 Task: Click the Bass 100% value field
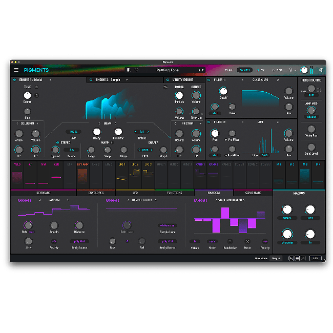click(x=73, y=132)
